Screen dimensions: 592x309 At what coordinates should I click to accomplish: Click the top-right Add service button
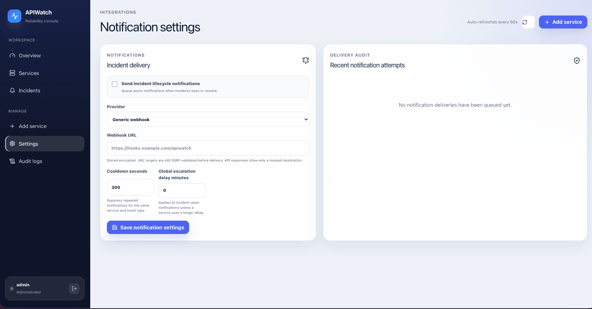[x=563, y=22]
